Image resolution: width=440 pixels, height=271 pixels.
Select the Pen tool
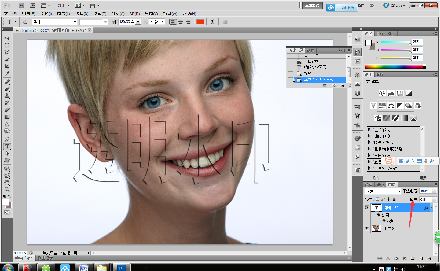[7, 139]
